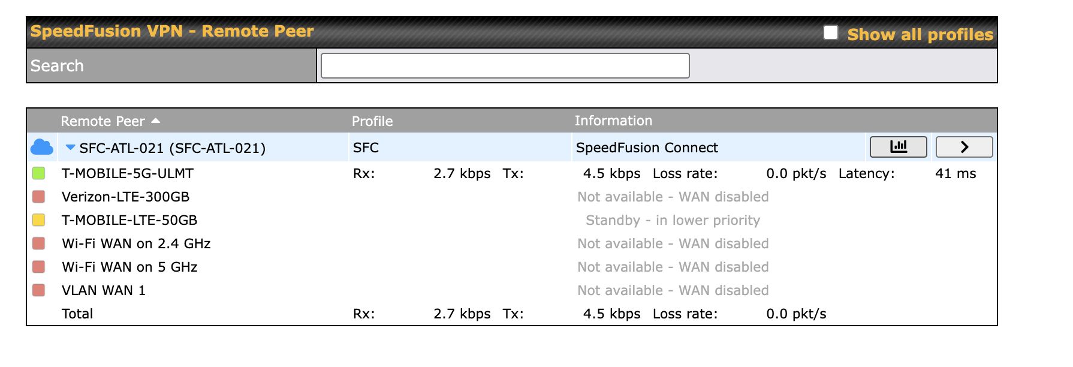Image resolution: width=1073 pixels, height=367 pixels.
Task: Click the 41 ms latency value
Action: tap(956, 173)
